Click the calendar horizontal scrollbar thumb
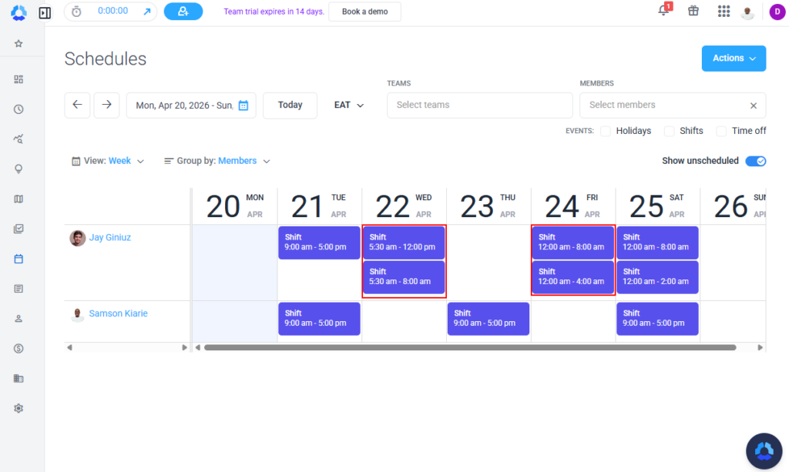Image resolution: width=789 pixels, height=472 pixels. (470, 347)
